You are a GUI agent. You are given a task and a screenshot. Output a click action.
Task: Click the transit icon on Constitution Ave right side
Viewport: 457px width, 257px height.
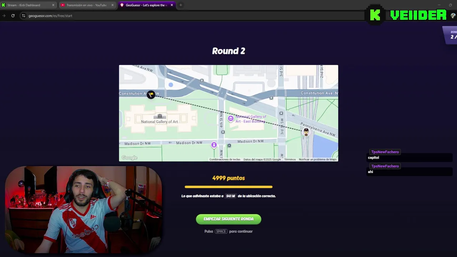(x=271, y=98)
